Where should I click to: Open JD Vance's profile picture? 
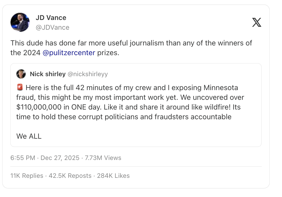coord(20,22)
